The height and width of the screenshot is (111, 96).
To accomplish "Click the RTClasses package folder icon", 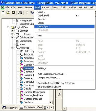I will click(x=17, y=34).
